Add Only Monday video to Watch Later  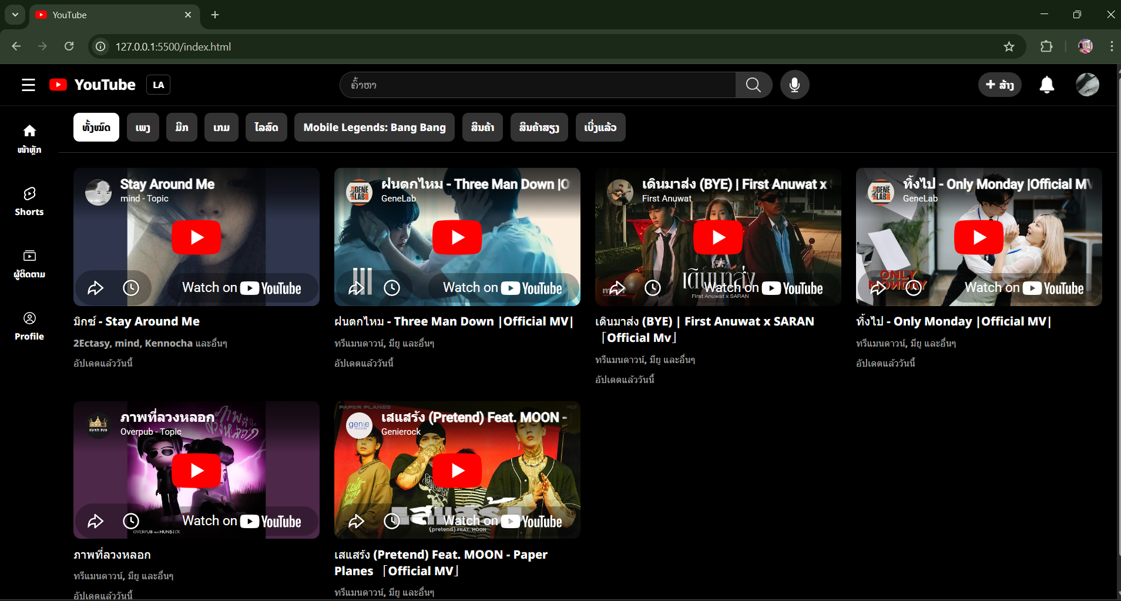click(914, 288)
